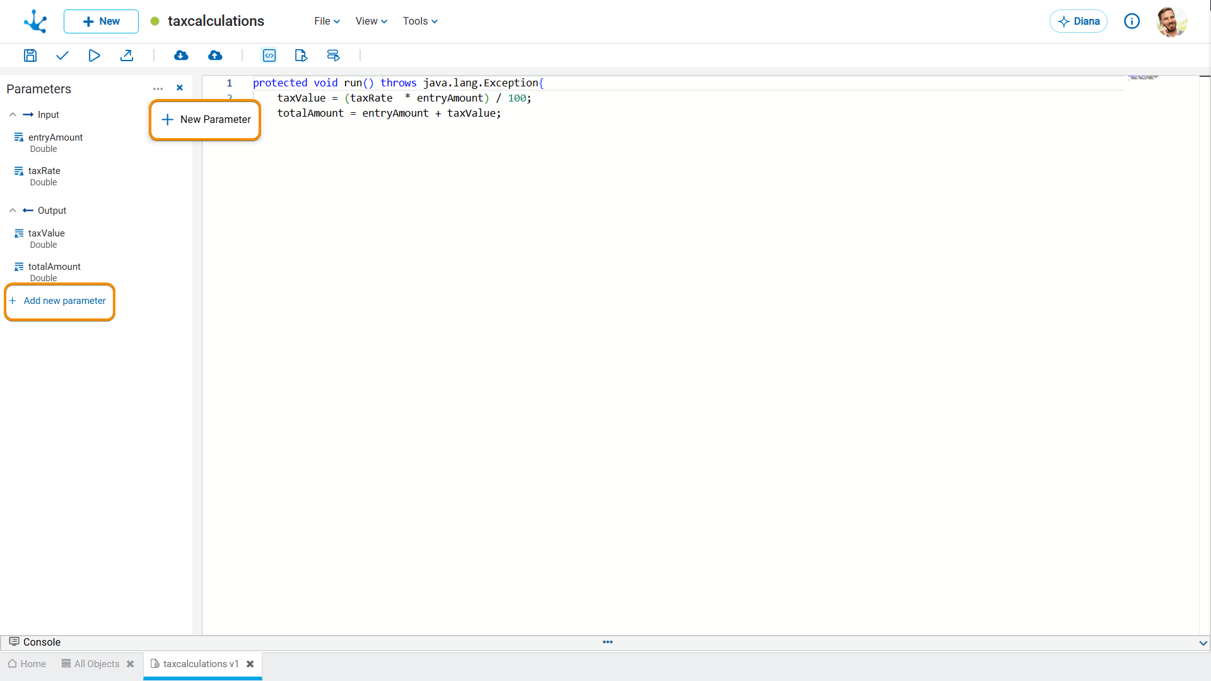
Task: Click the document with play icon
Action: 301,55
